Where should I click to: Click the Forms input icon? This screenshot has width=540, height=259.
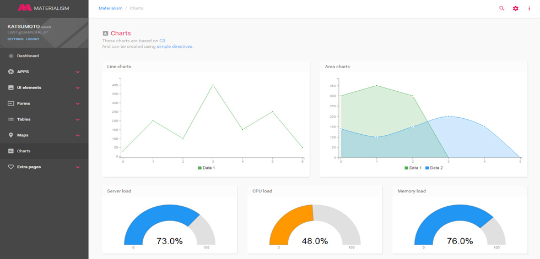pos(10,103)
